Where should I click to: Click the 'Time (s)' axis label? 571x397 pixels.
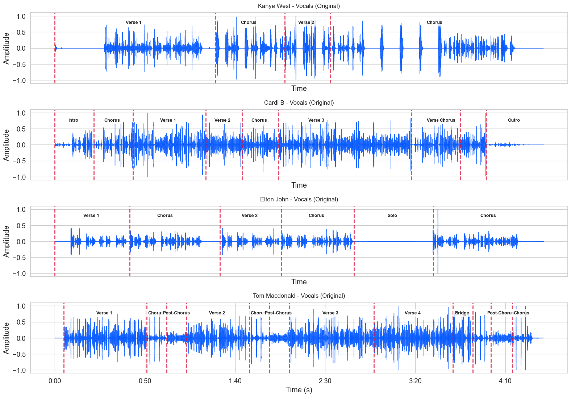299,390
